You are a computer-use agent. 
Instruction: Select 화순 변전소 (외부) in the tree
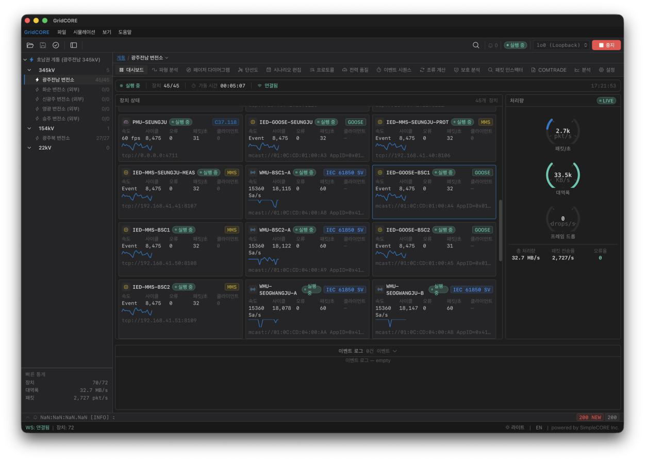[68, 89]
